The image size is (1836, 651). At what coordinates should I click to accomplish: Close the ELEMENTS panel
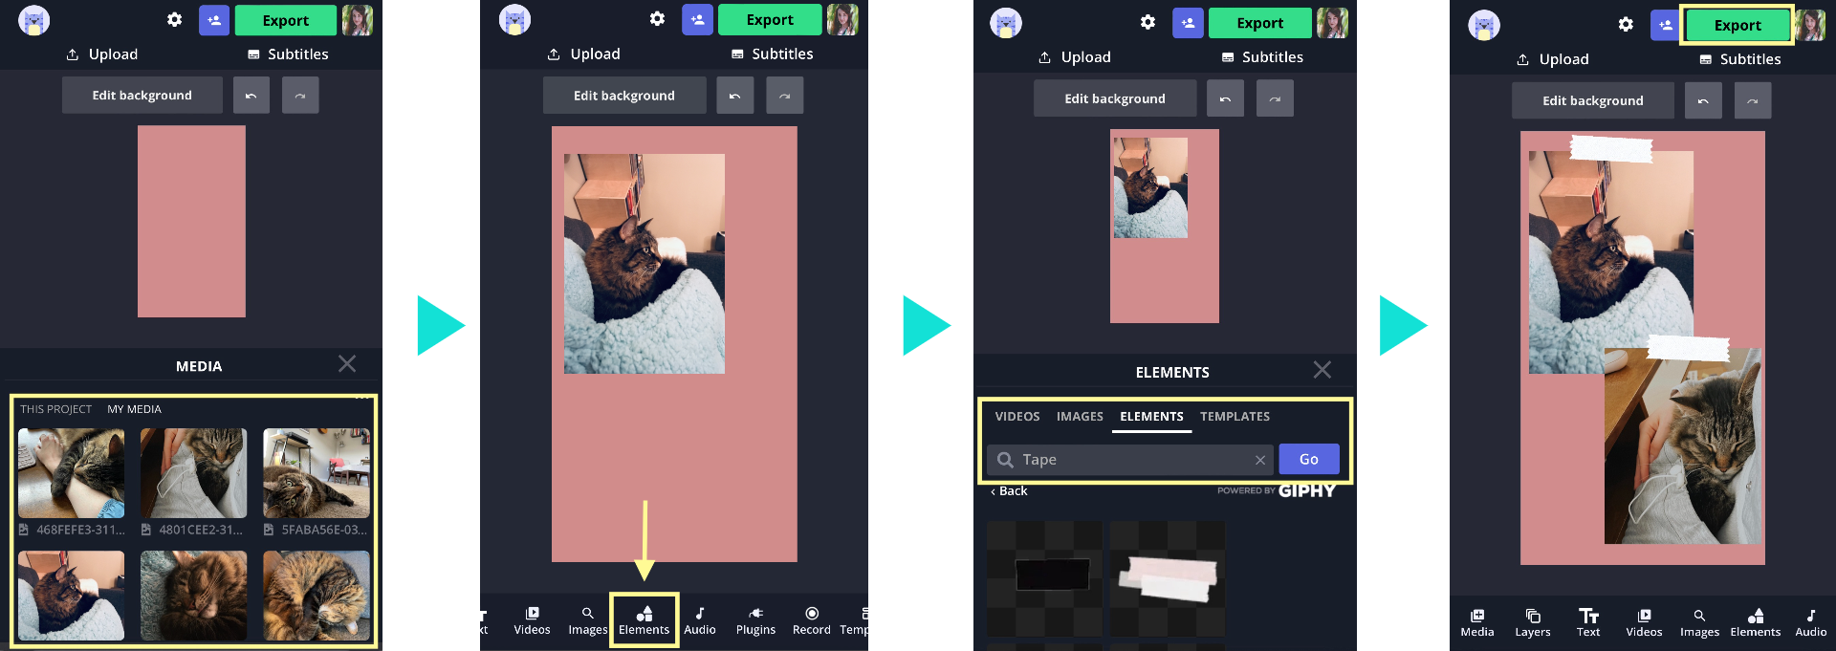[x=1322, y=370]
